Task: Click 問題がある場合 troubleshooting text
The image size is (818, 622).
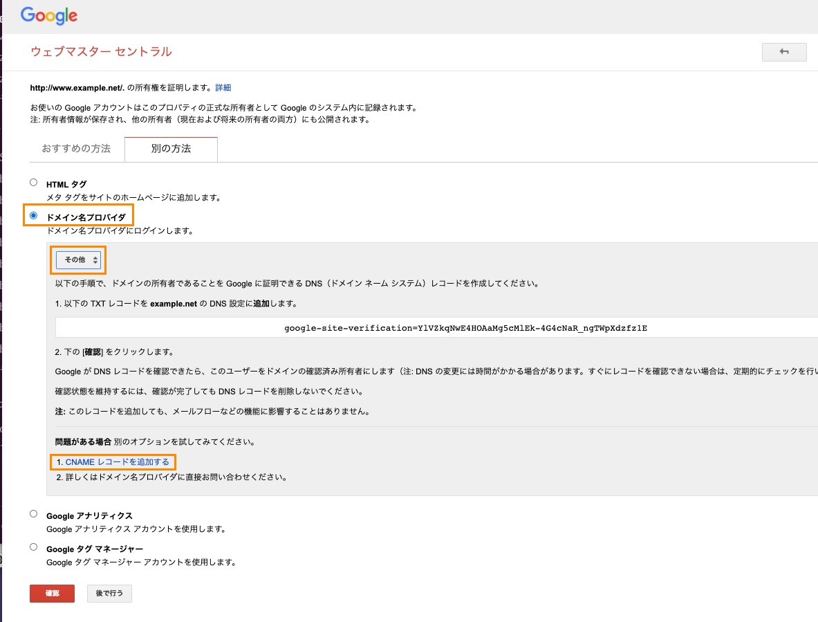Action: click(83, 442)
